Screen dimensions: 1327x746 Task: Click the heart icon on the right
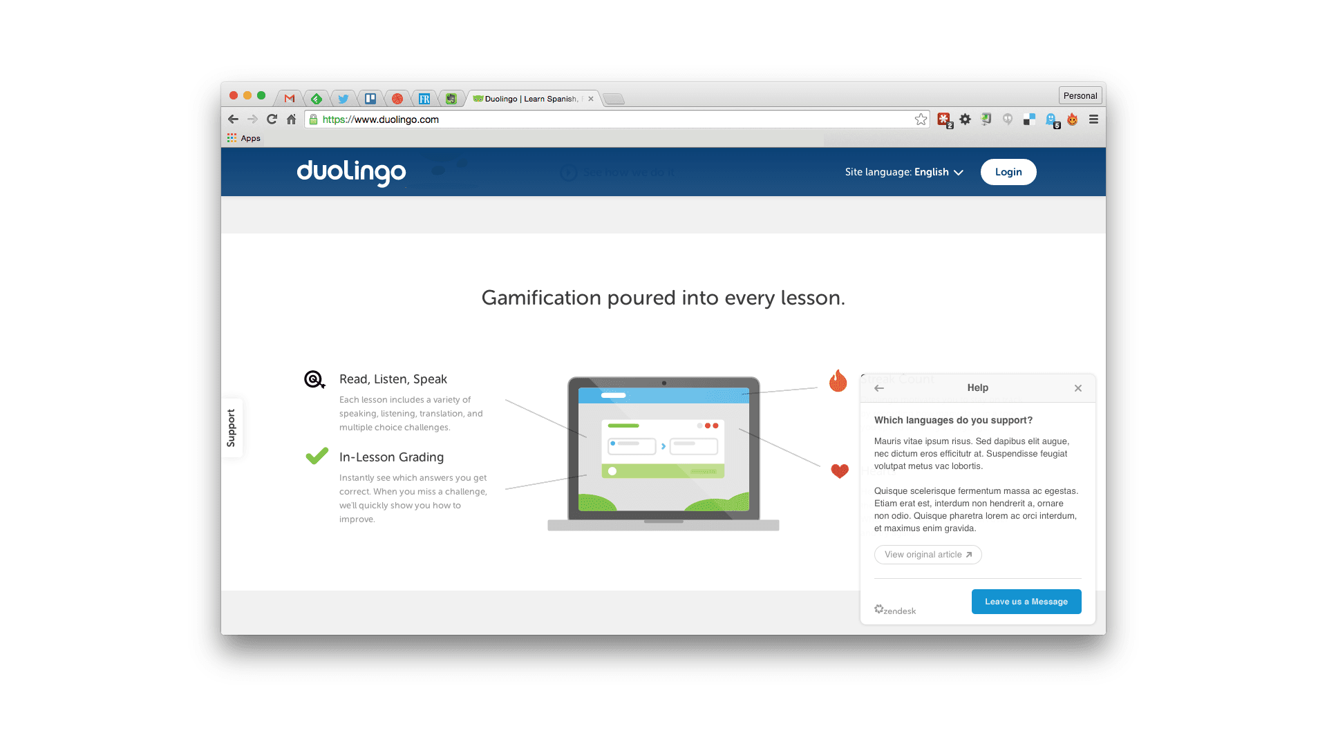[x=840, y=471]
